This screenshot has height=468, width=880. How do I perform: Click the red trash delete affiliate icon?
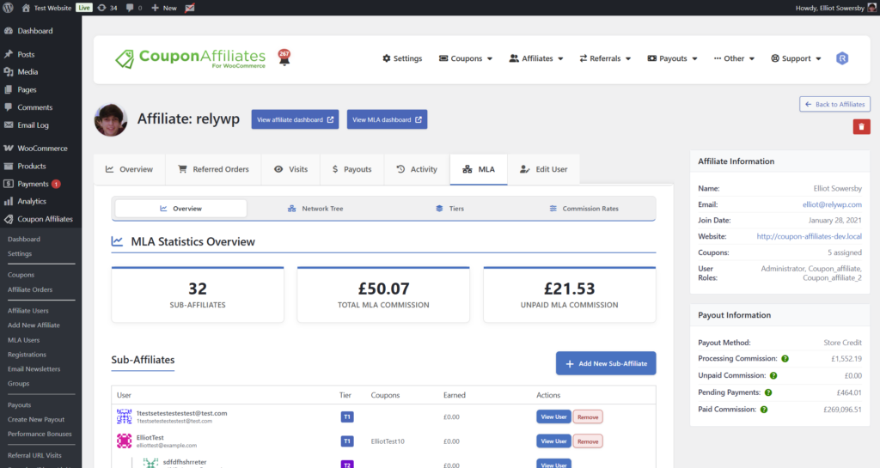pos(861,126)
